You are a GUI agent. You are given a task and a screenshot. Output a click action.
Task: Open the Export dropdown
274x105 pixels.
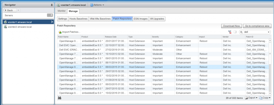pyautogui.click(x=251, y=98)
